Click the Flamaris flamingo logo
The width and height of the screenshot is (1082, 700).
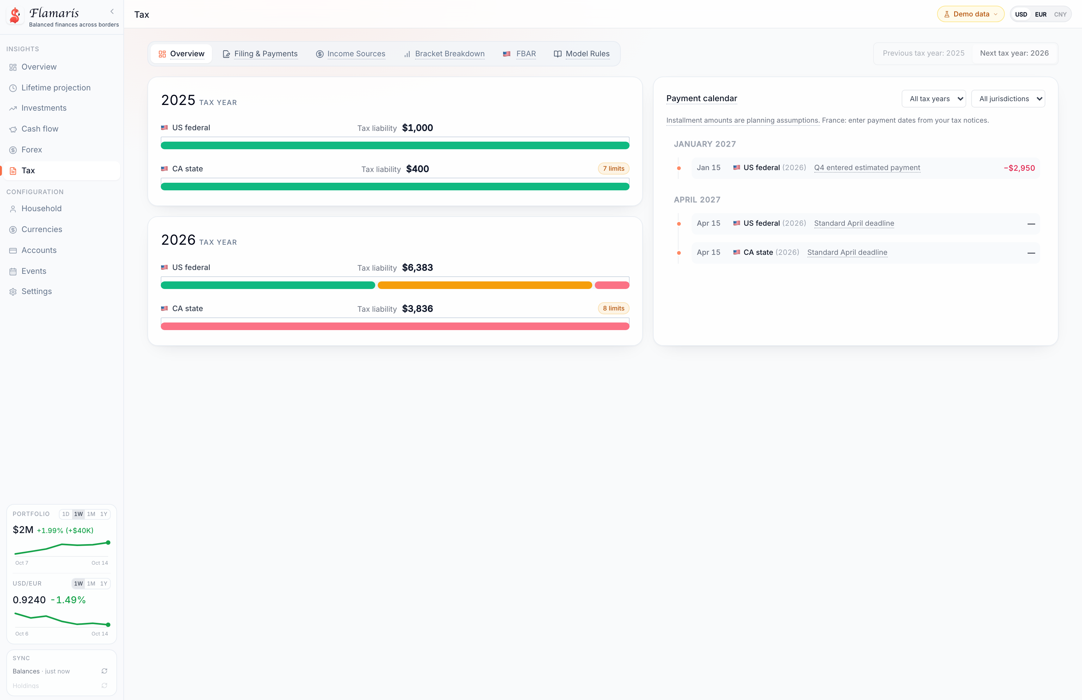(x=15, y=15)
